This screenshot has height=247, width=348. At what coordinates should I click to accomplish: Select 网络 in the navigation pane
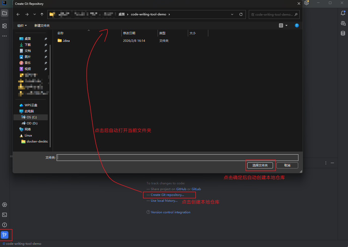coord(28,129)
